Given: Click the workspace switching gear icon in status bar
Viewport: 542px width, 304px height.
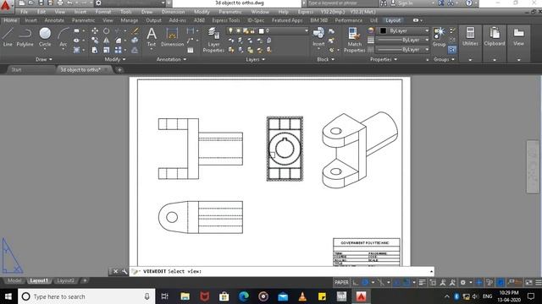Looking at the screenshot, I should (x=463, y=283).
